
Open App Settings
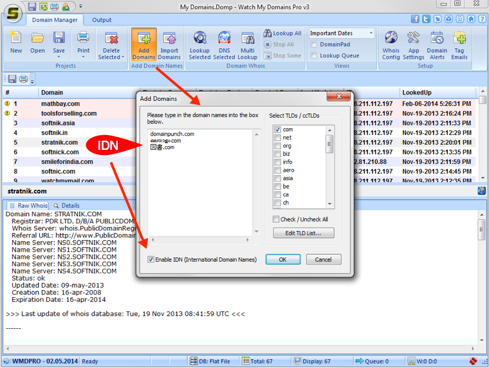[414, 45]
